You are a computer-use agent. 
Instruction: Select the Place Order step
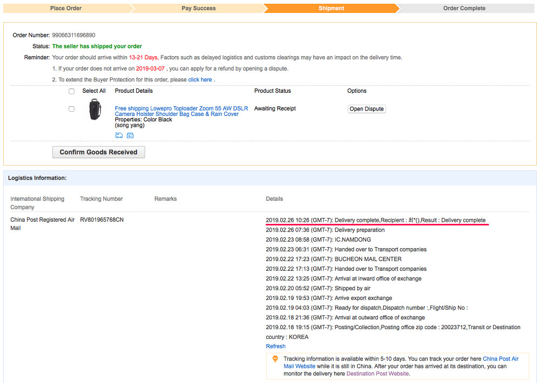(66, 9)
